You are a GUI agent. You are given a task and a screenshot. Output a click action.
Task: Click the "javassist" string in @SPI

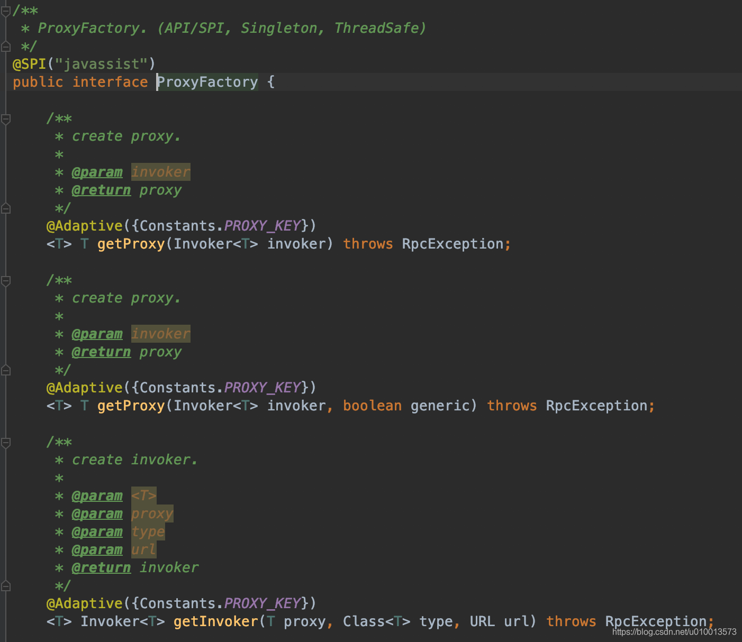pos(101,64)
